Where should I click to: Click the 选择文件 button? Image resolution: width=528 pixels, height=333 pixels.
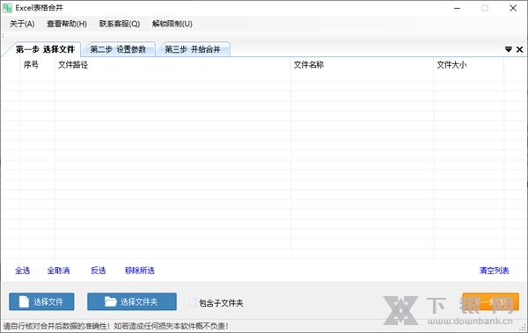tap(41, 301)
